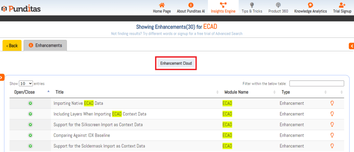The image size is (354, 152).
Task: Go to Product 360
Action: (278, 8)
